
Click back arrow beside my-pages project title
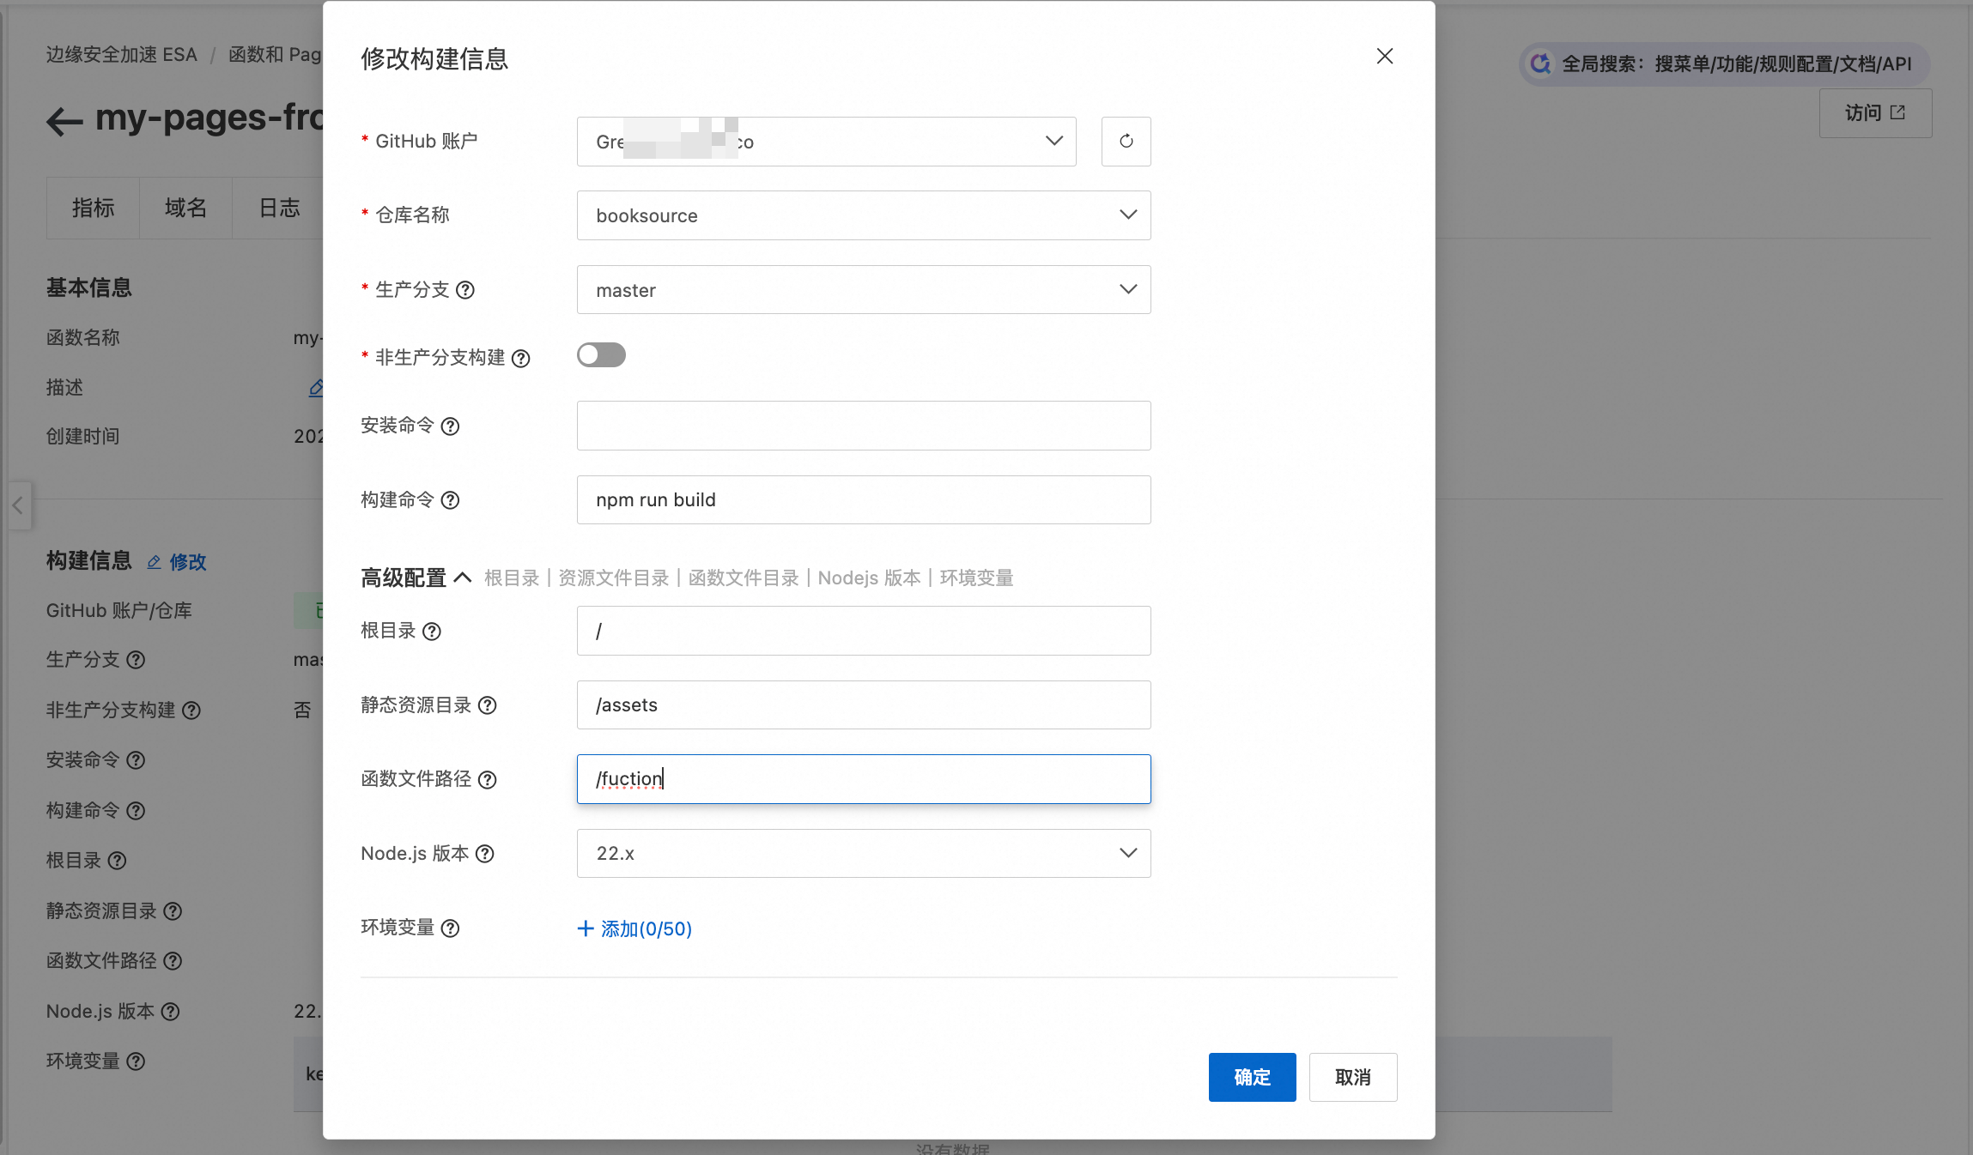64,121
